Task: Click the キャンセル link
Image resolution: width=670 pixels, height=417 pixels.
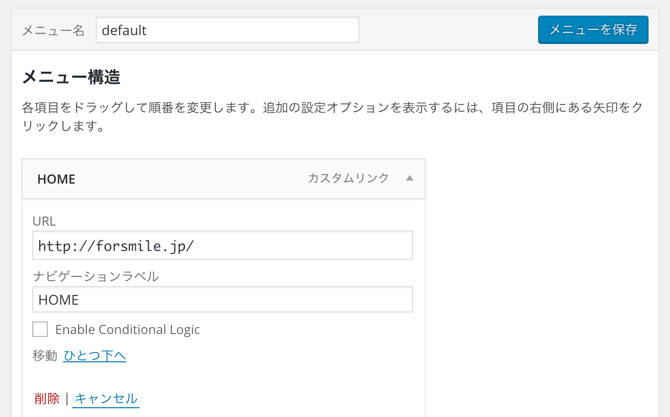Action: coord(106,398)
